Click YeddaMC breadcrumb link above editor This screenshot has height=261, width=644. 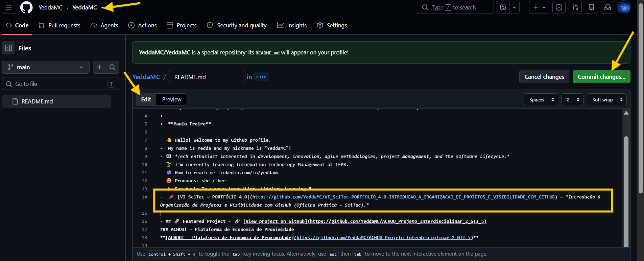point(146,77)
